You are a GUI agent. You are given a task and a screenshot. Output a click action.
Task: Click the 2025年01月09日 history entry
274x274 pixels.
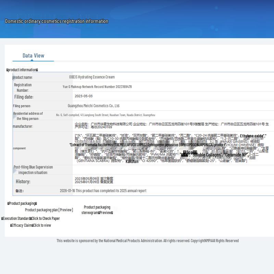94,182
